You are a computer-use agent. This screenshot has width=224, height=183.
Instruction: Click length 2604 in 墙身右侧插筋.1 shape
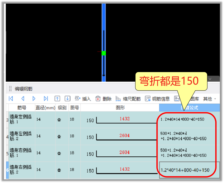pyautogui.click(x=125, y=152)
